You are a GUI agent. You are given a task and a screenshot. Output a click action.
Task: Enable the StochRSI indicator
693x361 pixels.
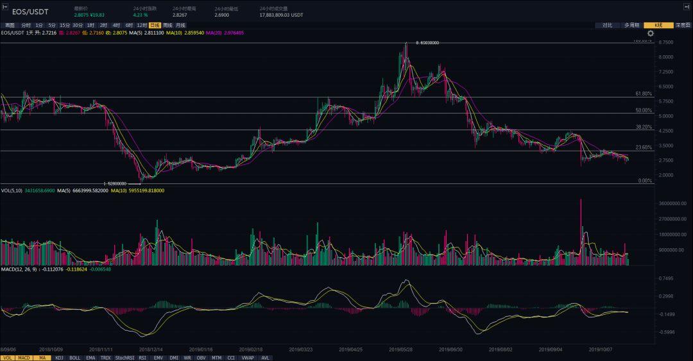coord(124,358)
